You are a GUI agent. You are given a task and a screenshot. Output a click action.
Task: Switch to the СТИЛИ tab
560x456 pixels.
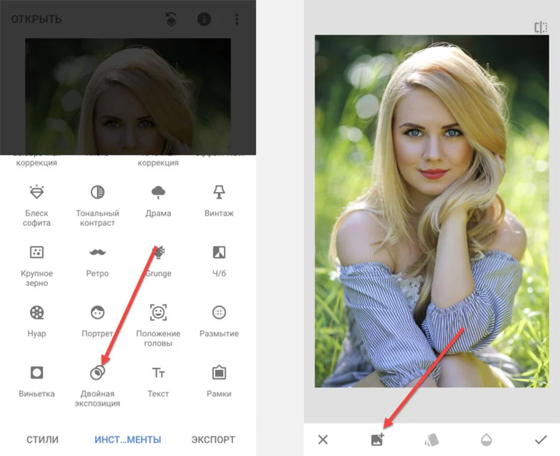coord(42,439)
